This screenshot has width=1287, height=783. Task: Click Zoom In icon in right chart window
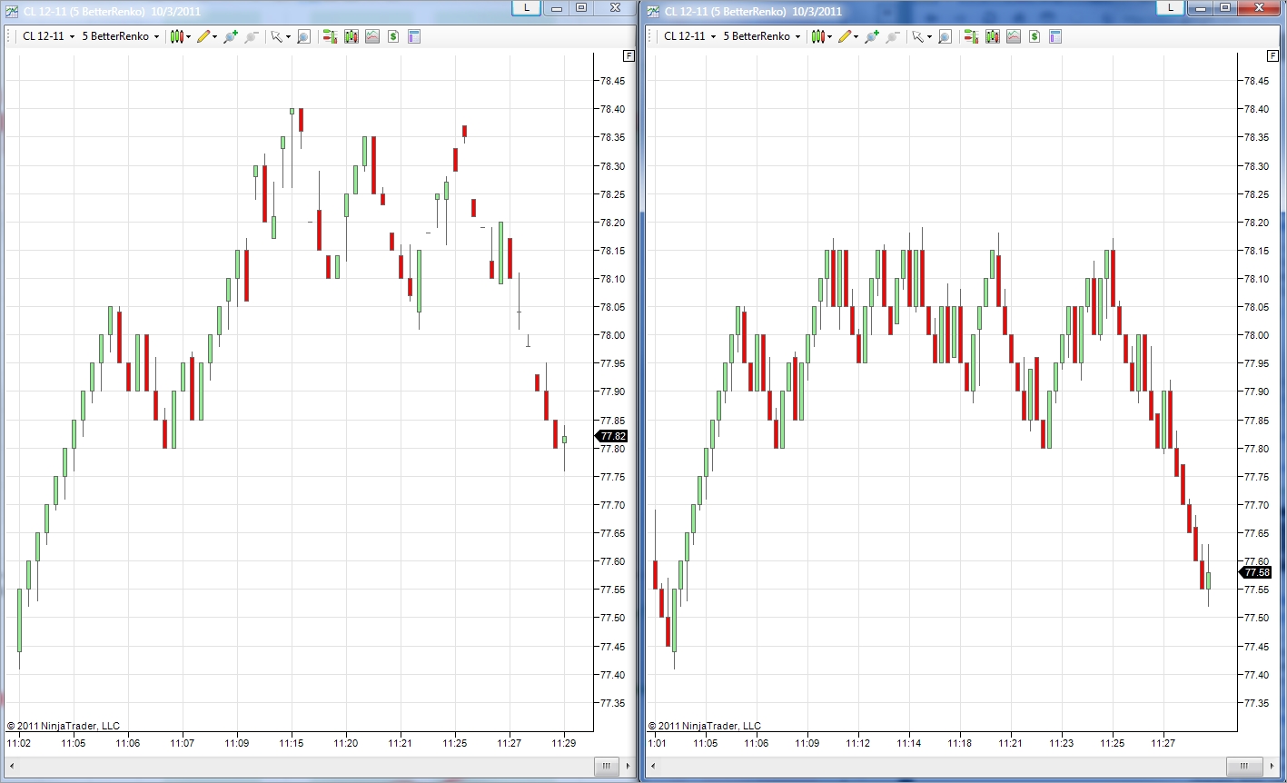[x=872, y=36]
